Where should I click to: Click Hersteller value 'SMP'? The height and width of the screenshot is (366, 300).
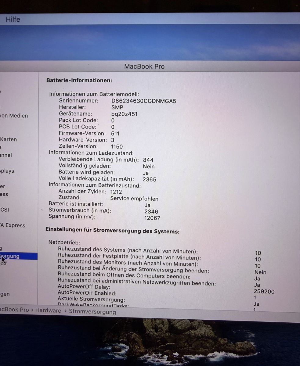tap(117, 107)
